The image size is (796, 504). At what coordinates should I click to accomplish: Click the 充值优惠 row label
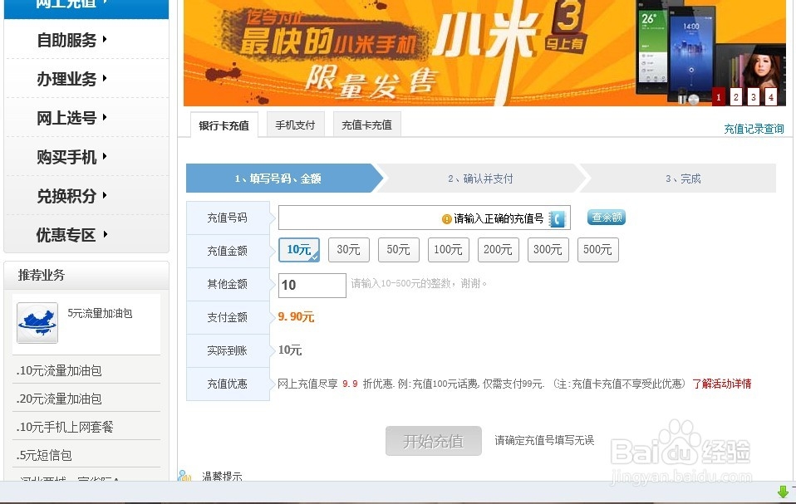click(227, 384)
